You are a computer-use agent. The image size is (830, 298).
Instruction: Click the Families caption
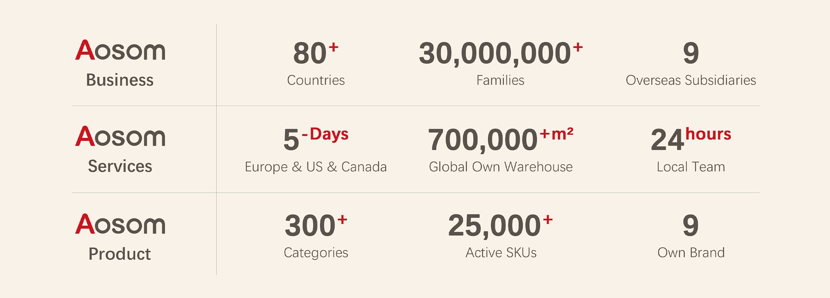pyautogui.click(x=500, y=80)
